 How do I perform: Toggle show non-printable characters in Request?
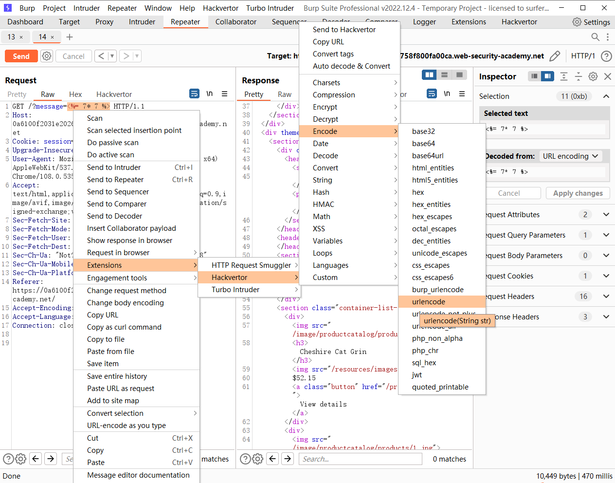209,93
